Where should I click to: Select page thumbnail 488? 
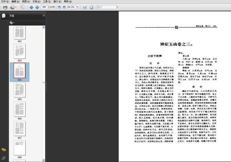tap(20, 148)
